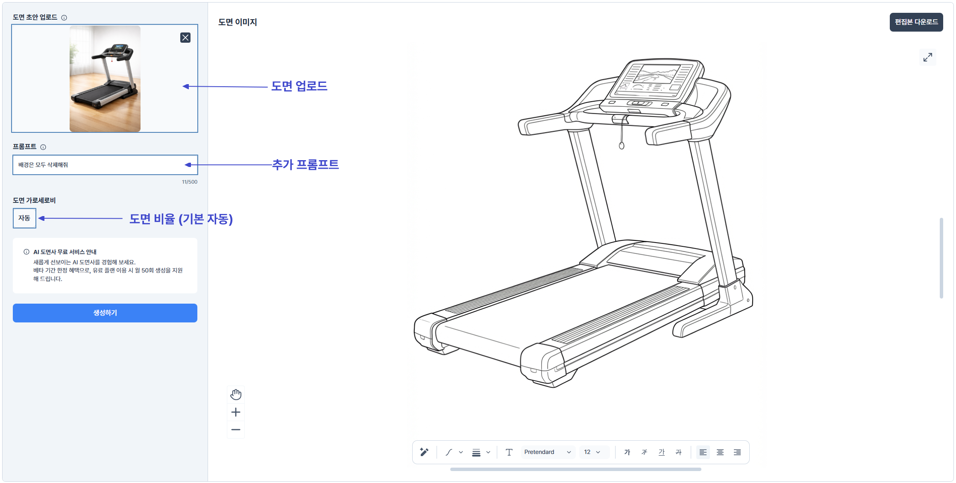Click info icon next to 프롬프트
This screenshot has height=483, width=956.
point(43,147)
